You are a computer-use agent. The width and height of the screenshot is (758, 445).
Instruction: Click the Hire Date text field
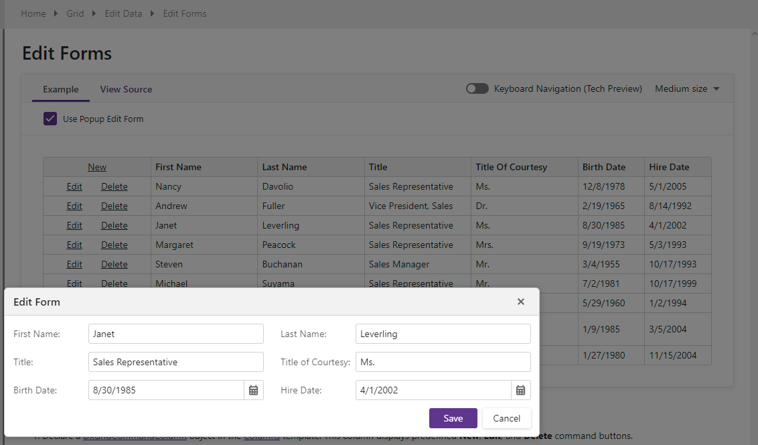point(433,390)
